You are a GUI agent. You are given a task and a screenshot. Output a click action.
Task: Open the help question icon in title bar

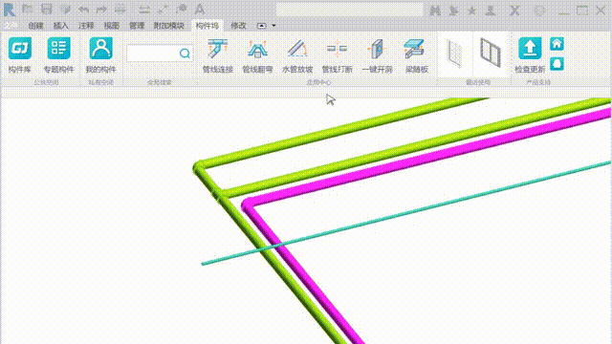click(539, 11)
